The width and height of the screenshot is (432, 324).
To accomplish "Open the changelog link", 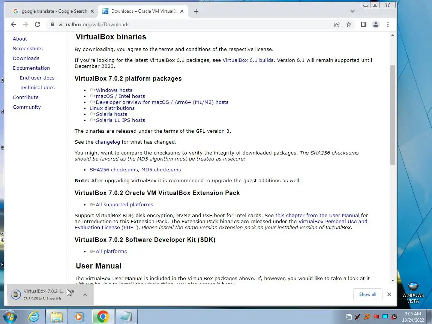I will pos(108,142).
